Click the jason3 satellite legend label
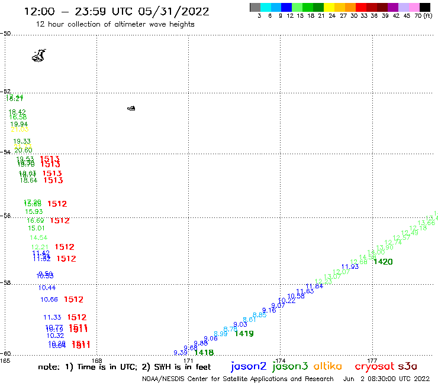The width and height of the screenshot is (438, 384). click(290, 366)
